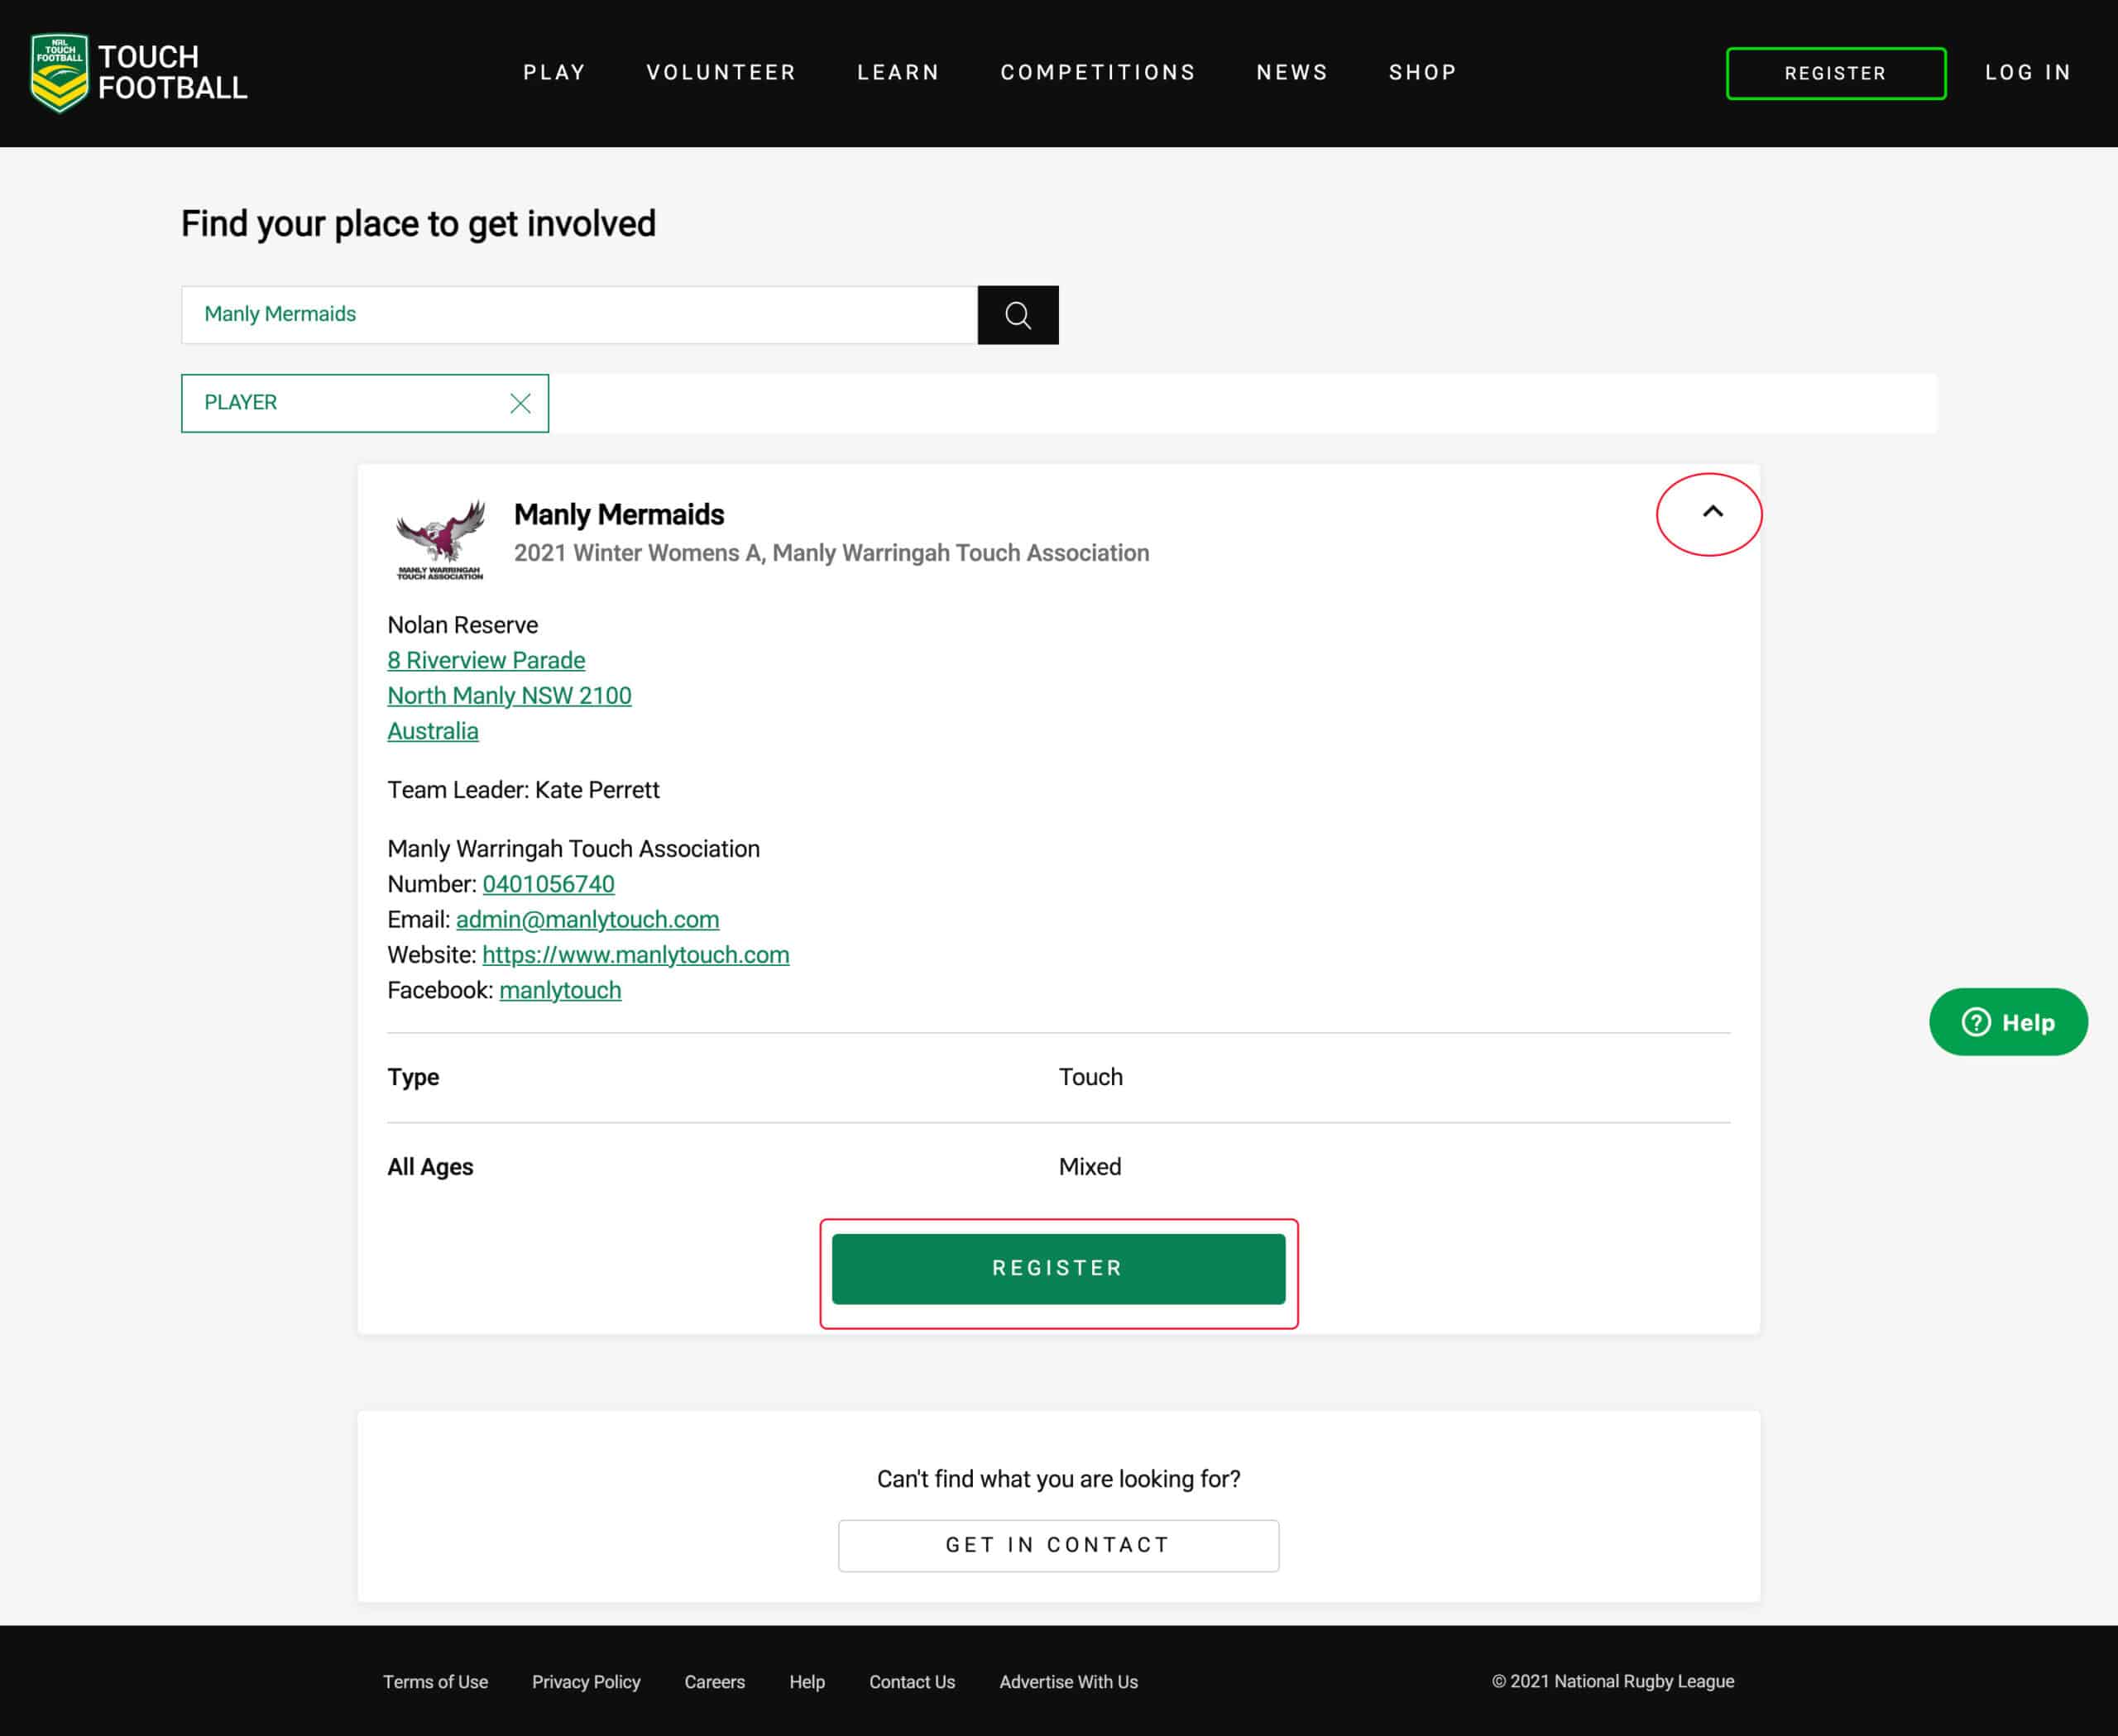Click the Manly Warringah eagle team logo
2118x1736 pixels.
point(440,539)
